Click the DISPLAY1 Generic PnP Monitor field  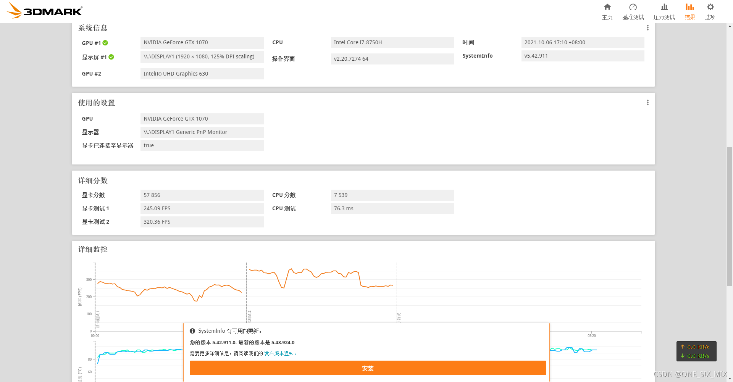202,132
